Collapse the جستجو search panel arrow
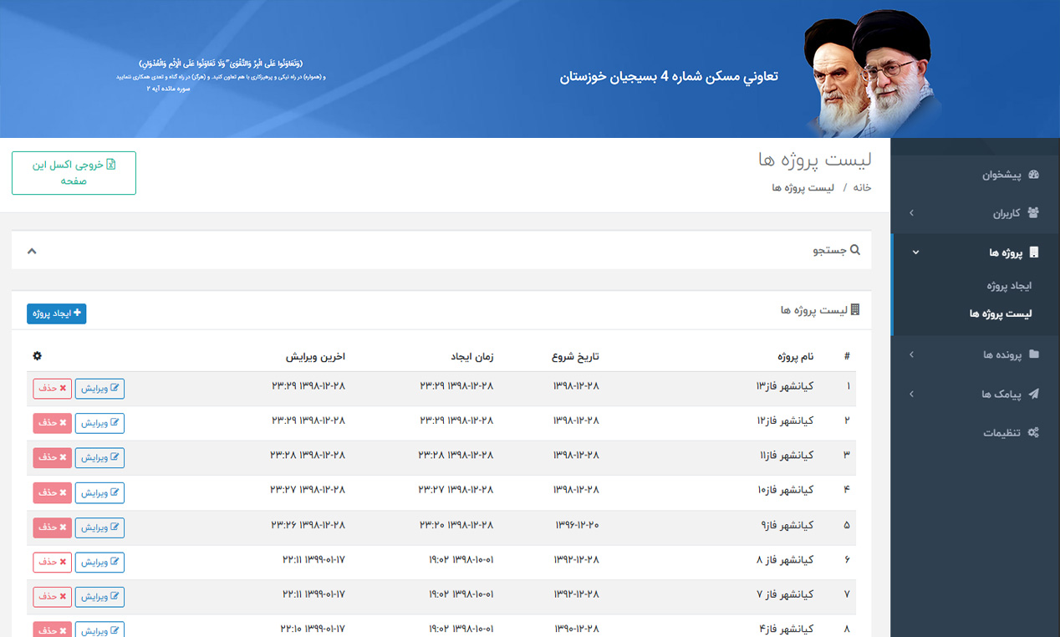The width and height of the screenshot is (1060, 637). pyautogui.click(x=32, y=251)
